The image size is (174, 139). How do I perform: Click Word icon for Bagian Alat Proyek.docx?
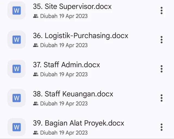(x=17, y=127)
